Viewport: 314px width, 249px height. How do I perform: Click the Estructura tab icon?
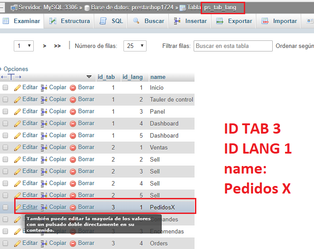click(53, 21)
